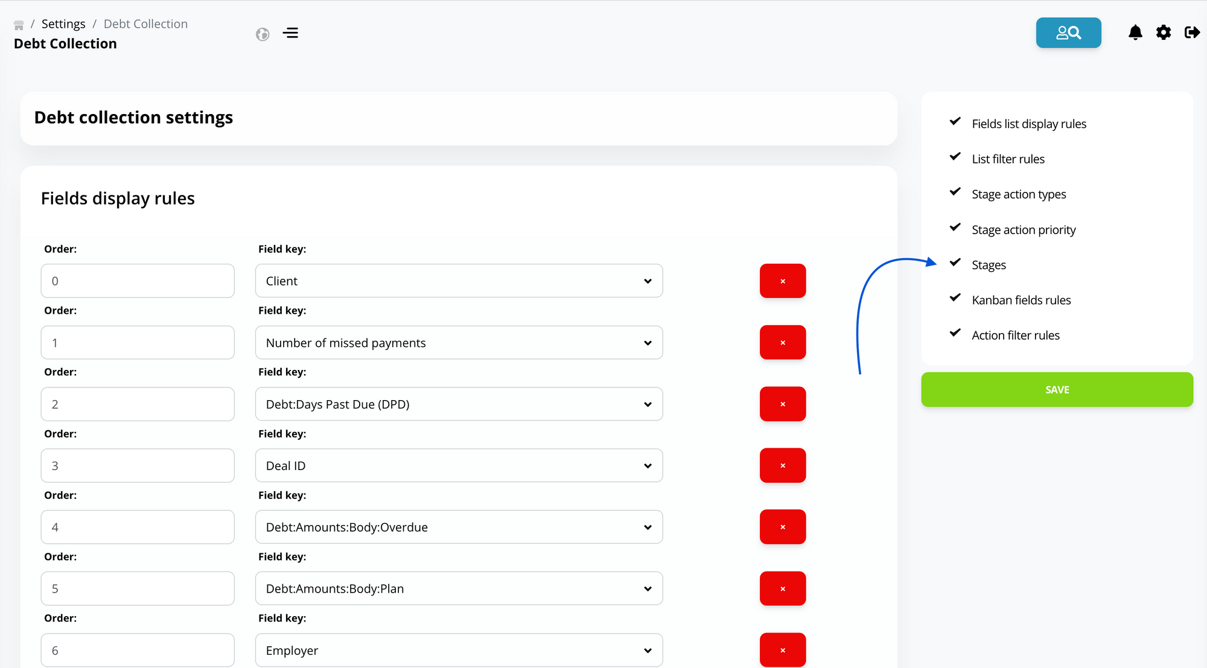Open the Client field key dropdown
The height and width of the screenshot is (668, 1207).
[459, 281]
